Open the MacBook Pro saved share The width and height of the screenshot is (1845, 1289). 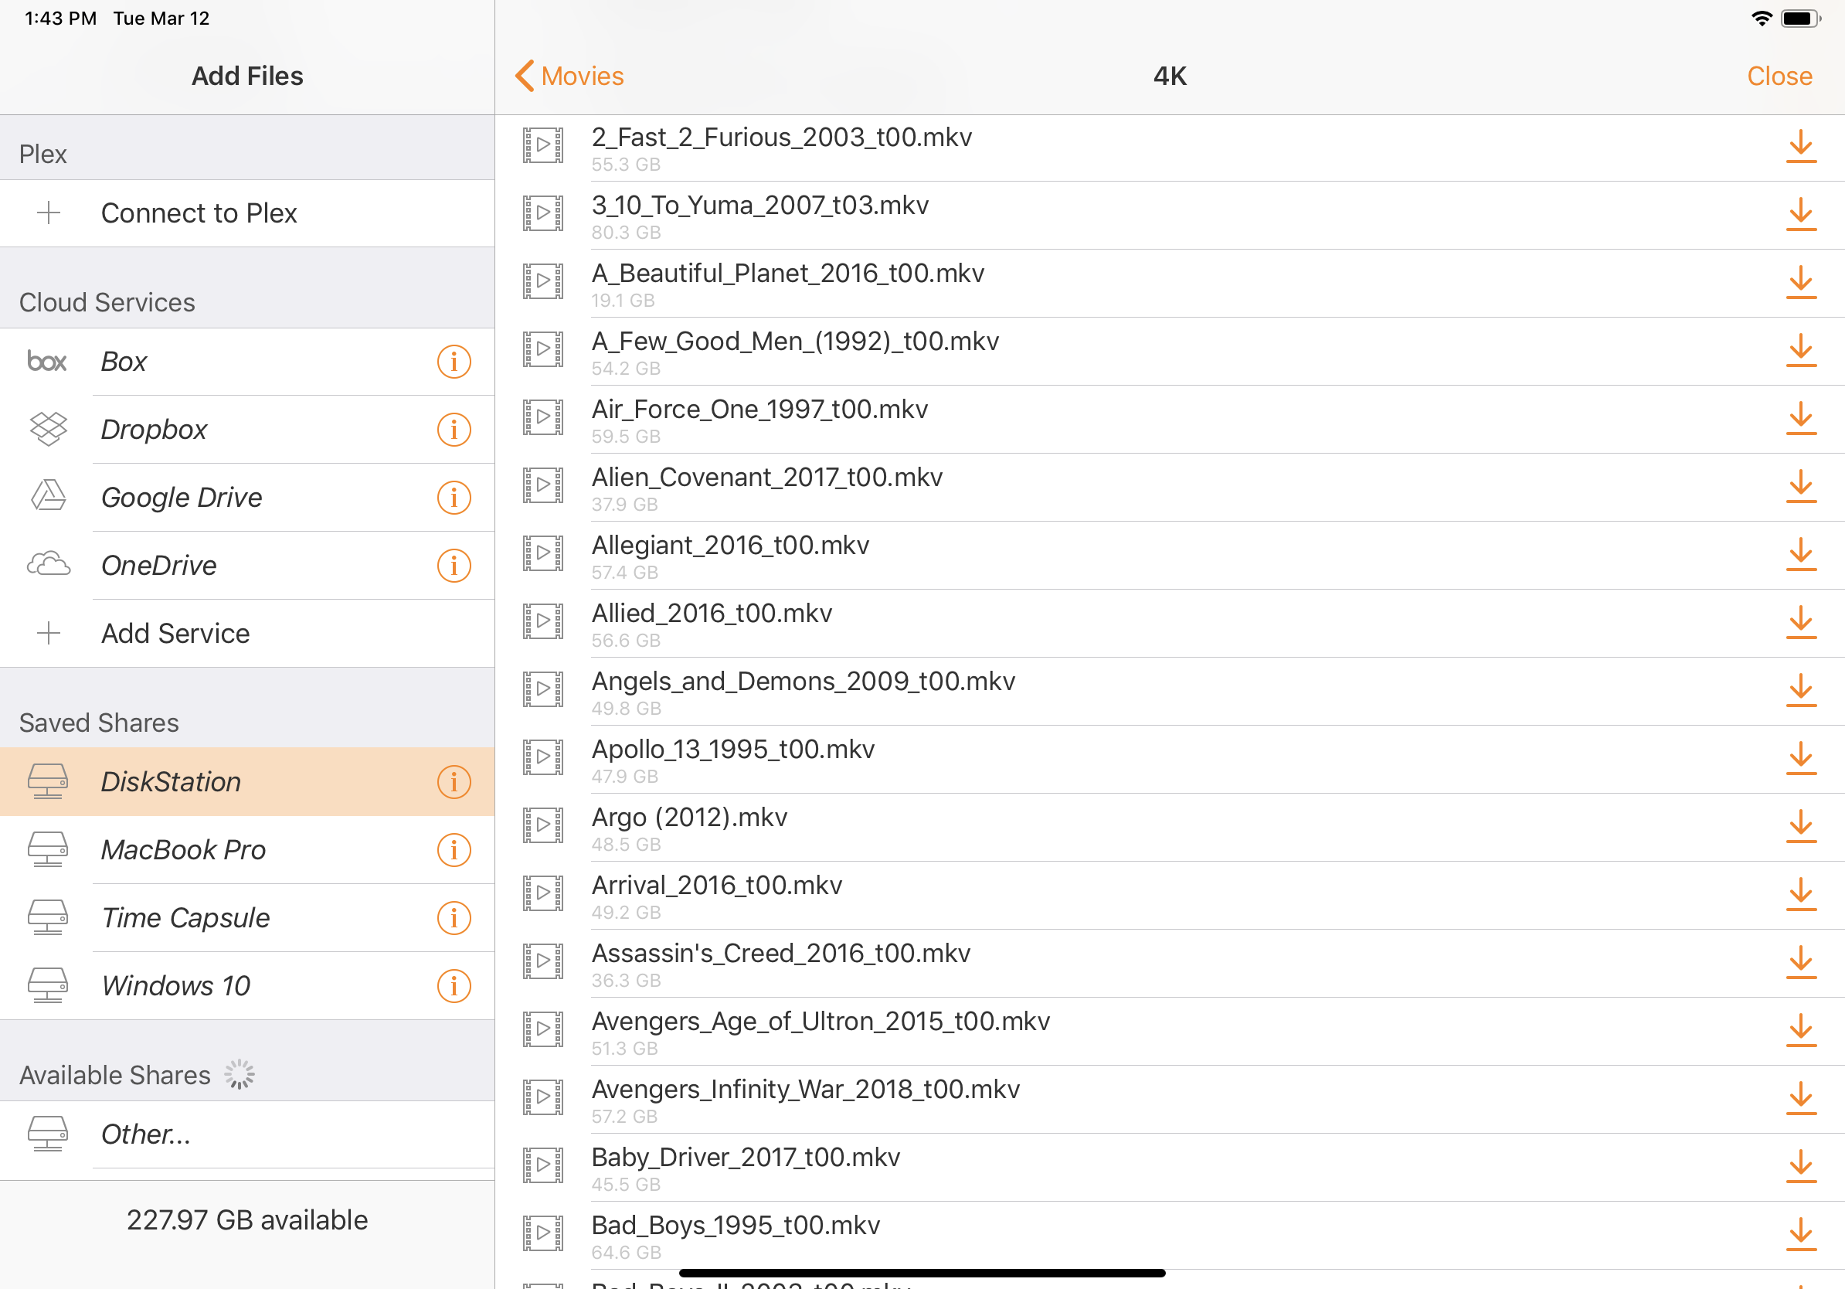(x=183, y=850)
